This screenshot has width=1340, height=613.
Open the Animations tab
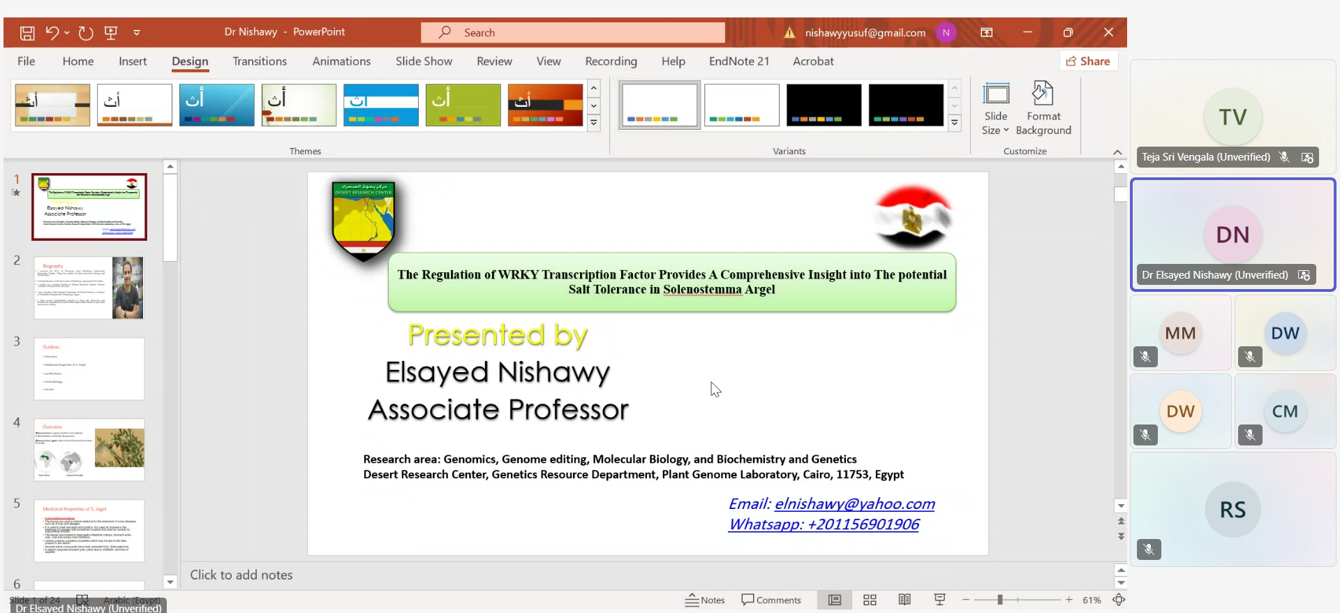[341, 61]
